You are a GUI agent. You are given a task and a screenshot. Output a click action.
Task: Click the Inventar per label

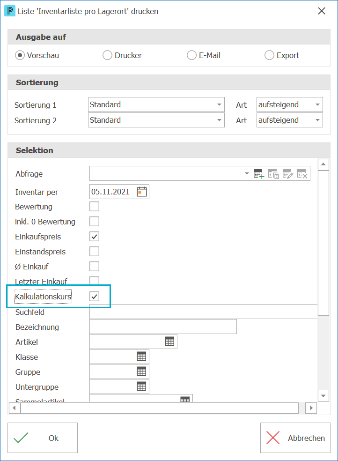37,192
